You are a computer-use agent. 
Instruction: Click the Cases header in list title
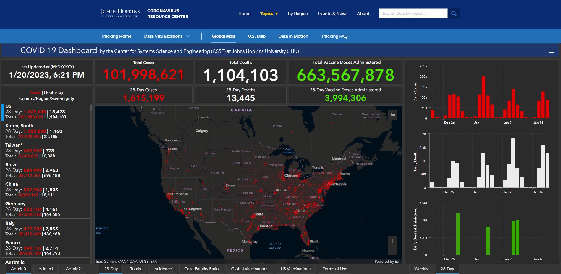[x=35, y=92]
